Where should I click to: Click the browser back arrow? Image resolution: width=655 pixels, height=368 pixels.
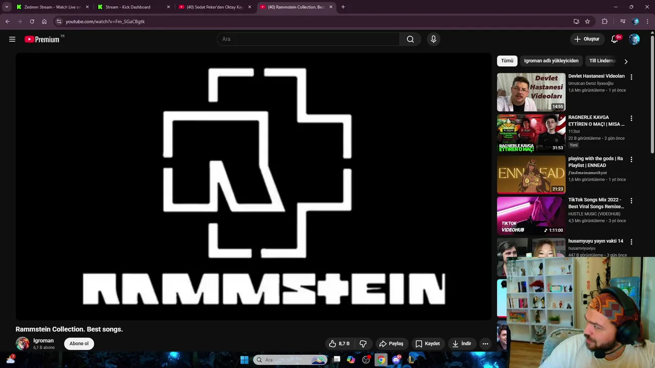point(7,21)
